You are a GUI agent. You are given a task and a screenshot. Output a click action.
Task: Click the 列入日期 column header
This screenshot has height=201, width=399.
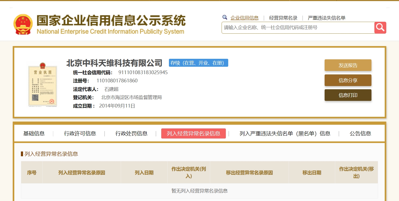[x=144, y=173]
